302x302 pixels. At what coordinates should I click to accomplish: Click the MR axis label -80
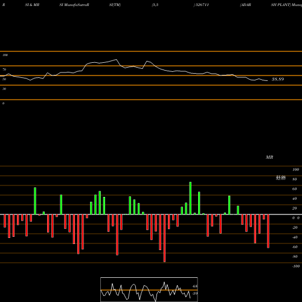295,257
